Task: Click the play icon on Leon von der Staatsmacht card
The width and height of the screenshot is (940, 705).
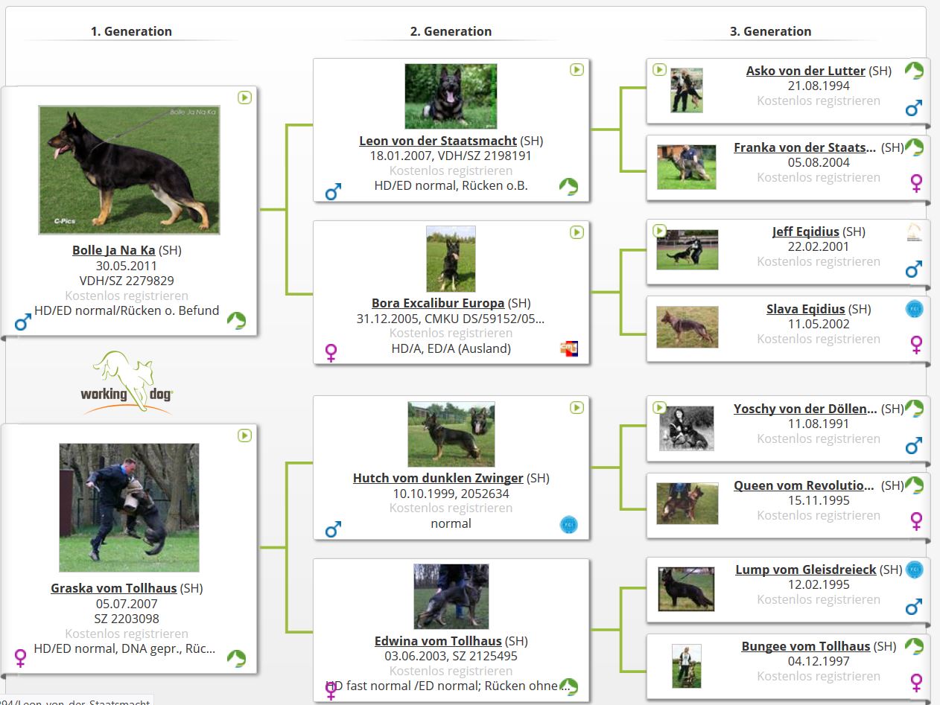Action: click(x=577, y=69)
